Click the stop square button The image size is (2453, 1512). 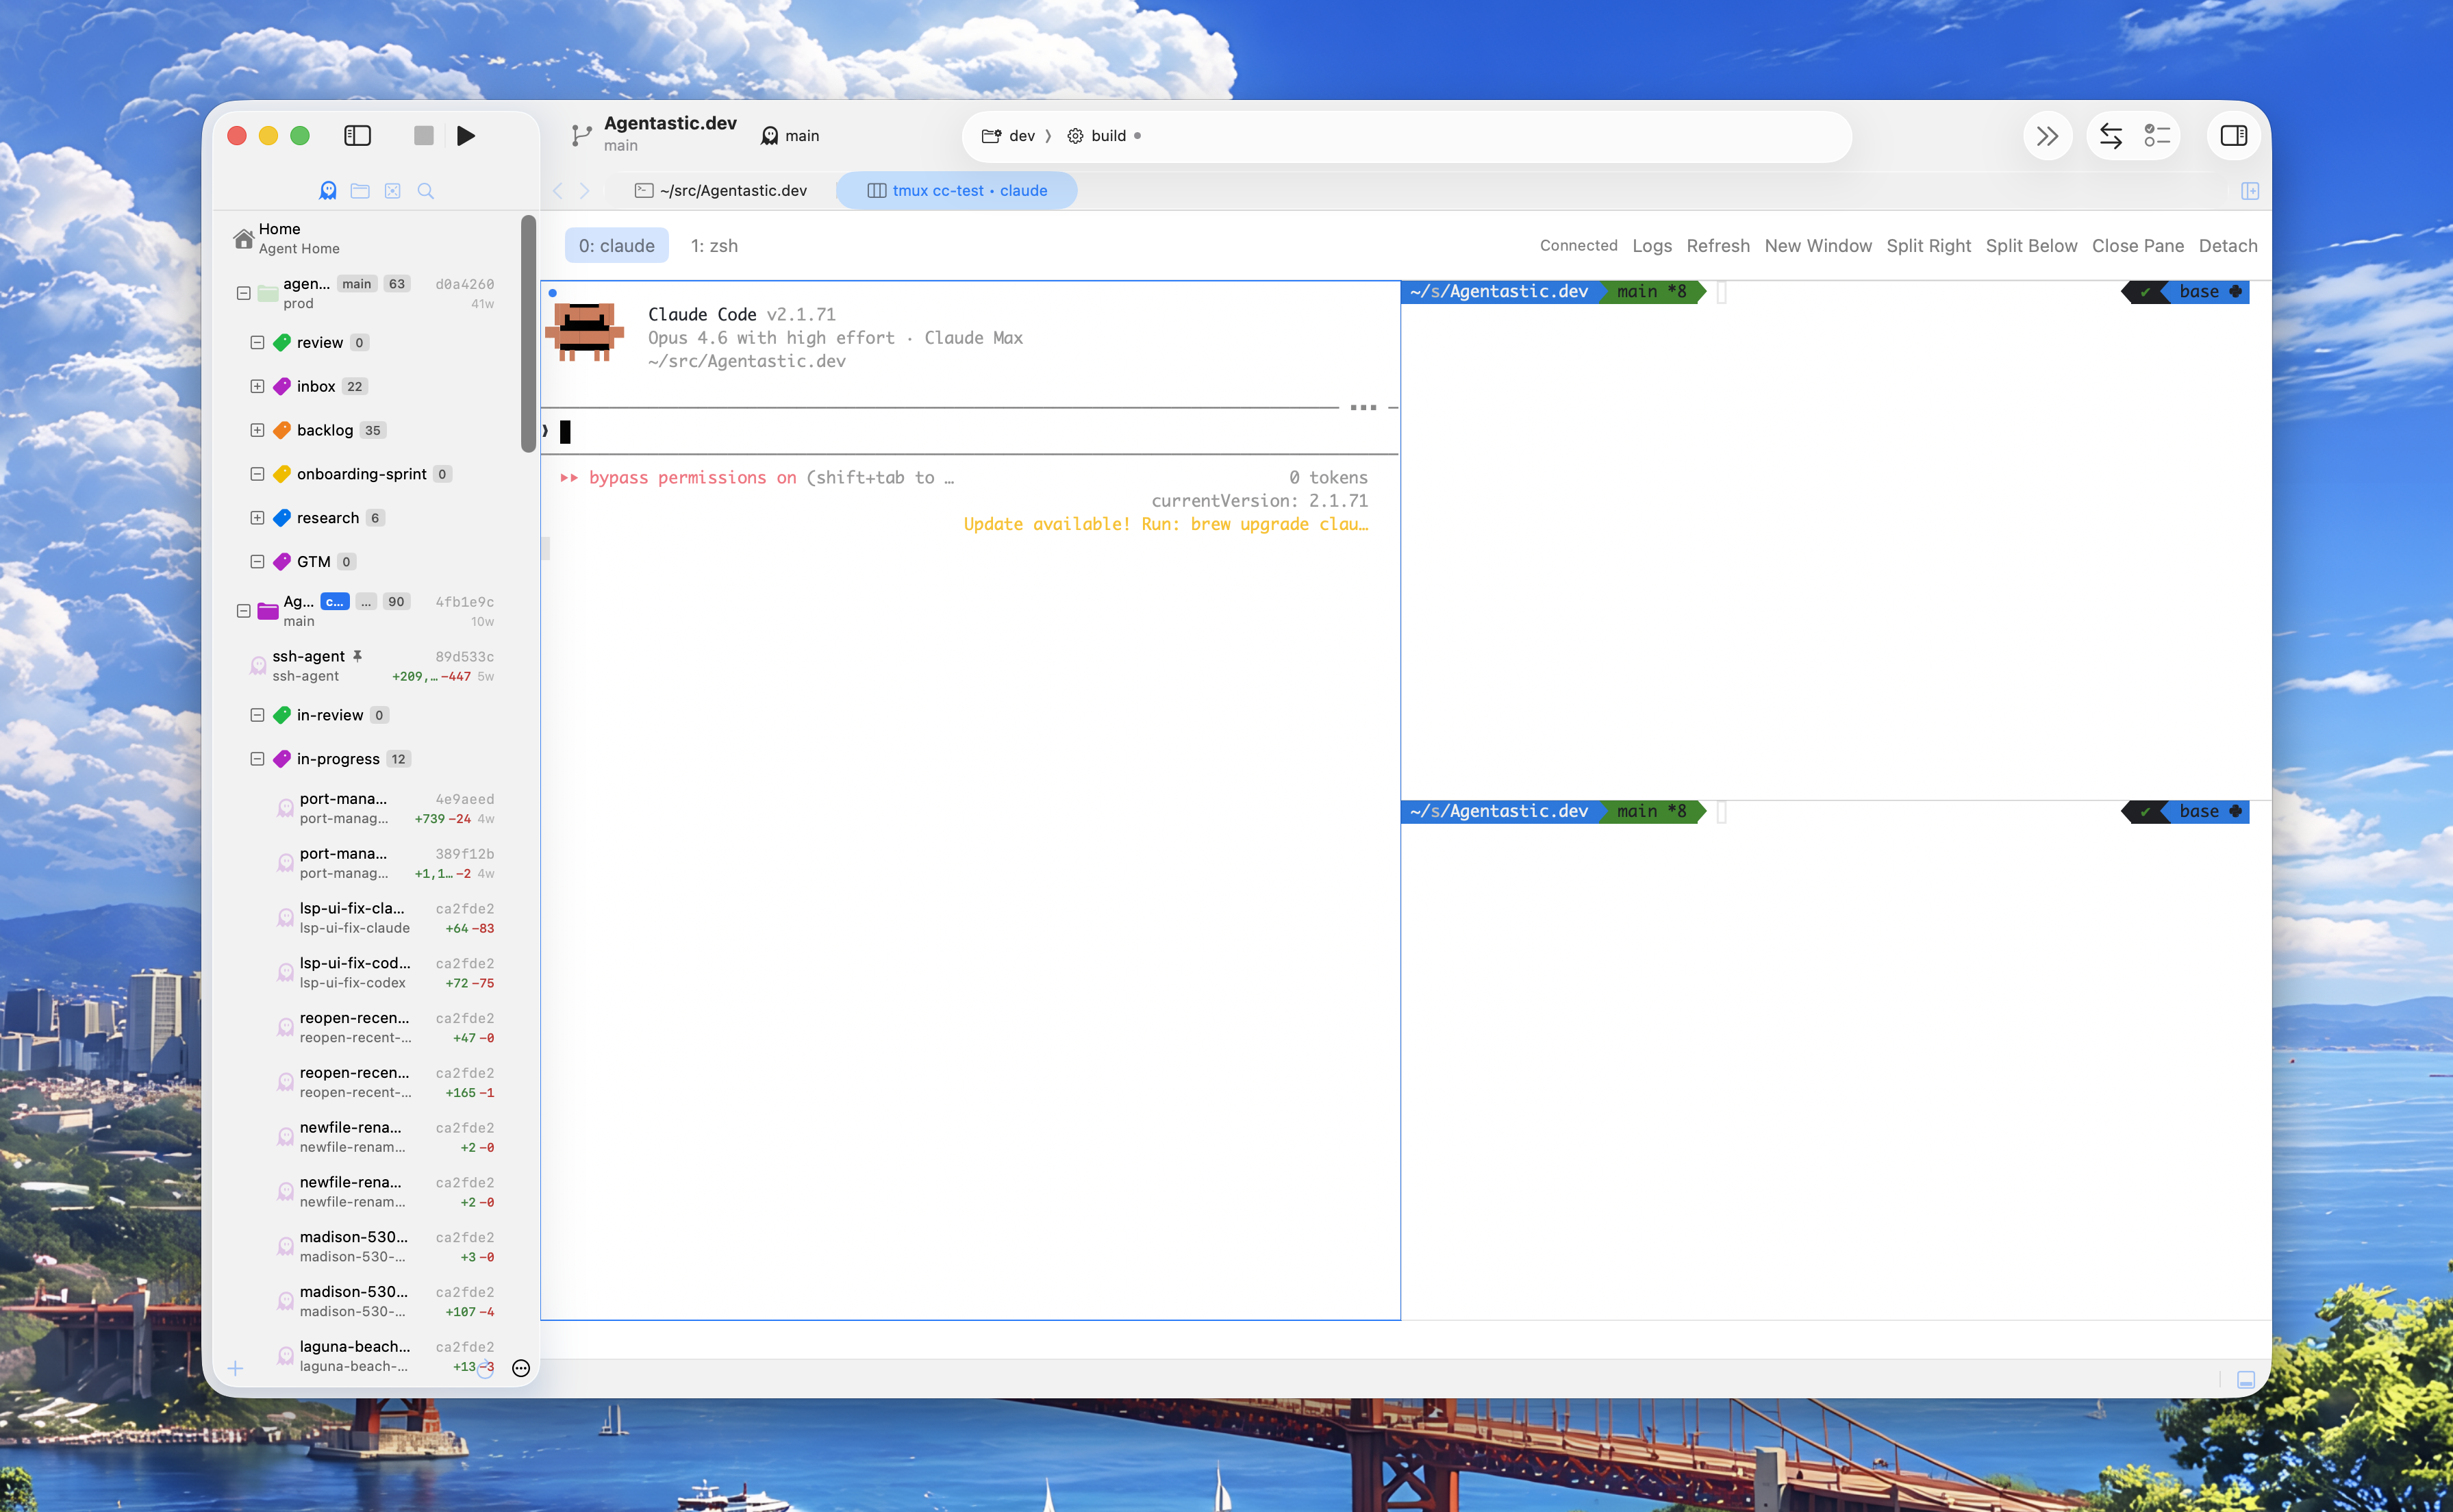pos(423,136)
